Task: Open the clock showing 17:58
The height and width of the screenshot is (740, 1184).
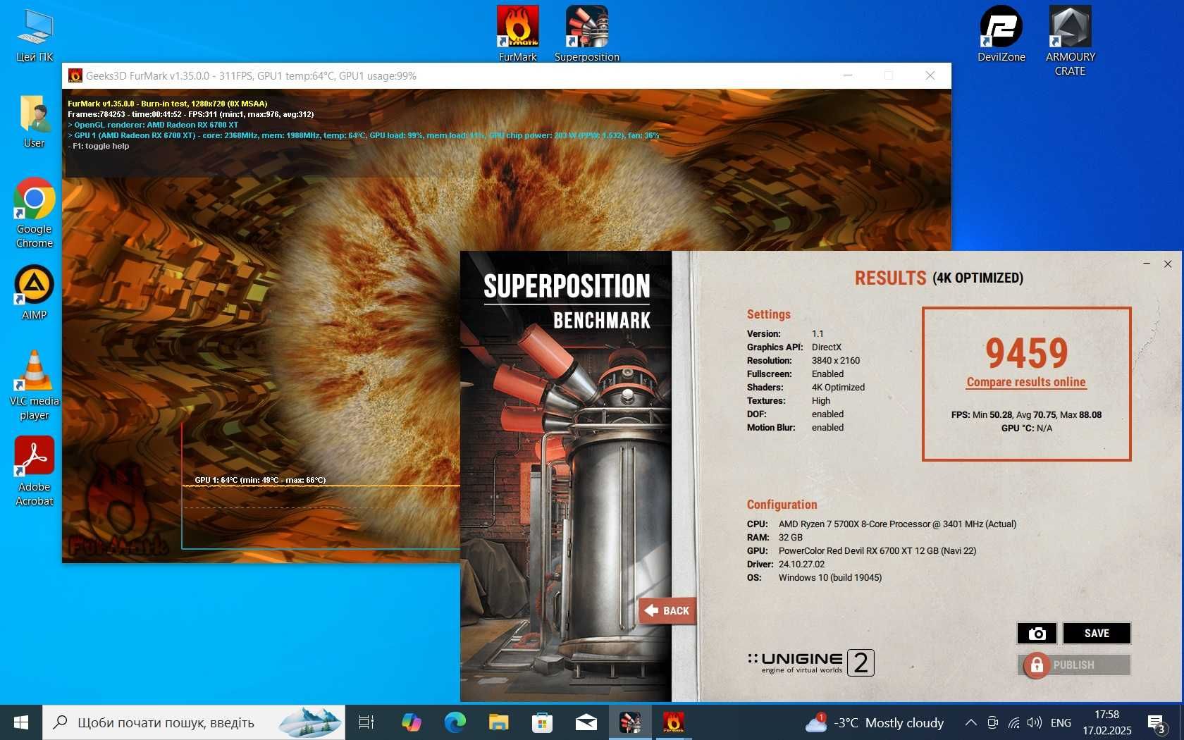Action: tap(1106, 722)
